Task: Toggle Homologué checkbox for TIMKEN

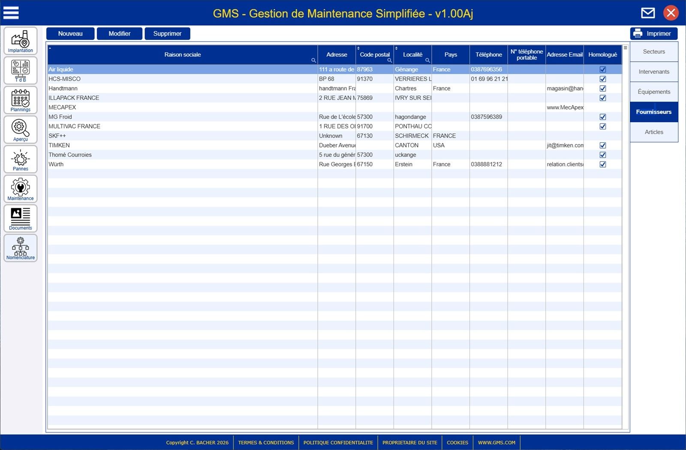Action: point(602,145)
